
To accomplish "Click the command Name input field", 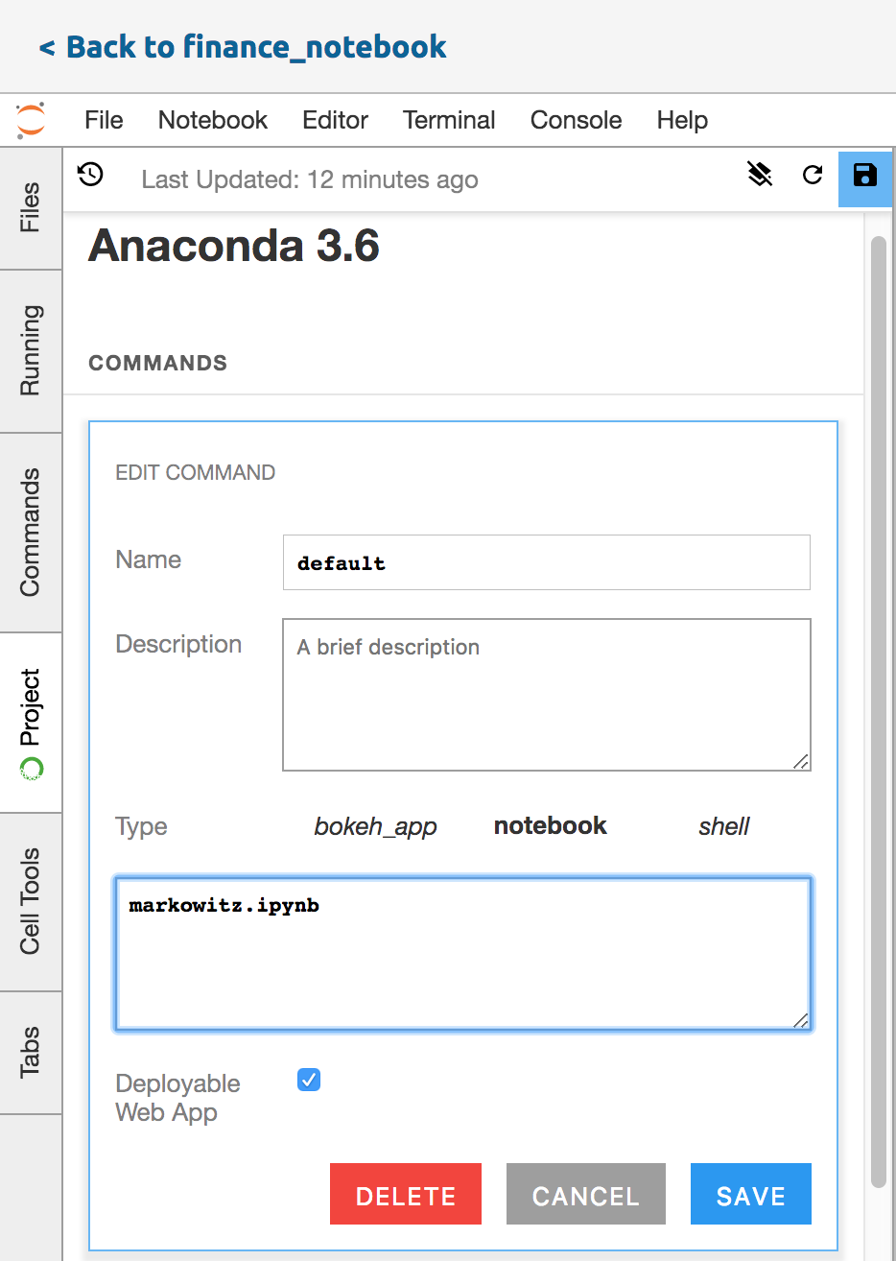I will tap(546, 562).
